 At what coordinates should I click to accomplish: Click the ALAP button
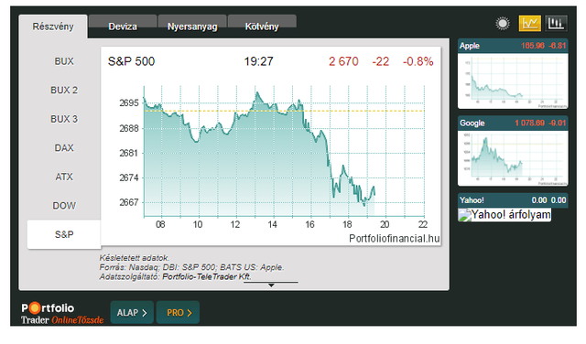132,313
